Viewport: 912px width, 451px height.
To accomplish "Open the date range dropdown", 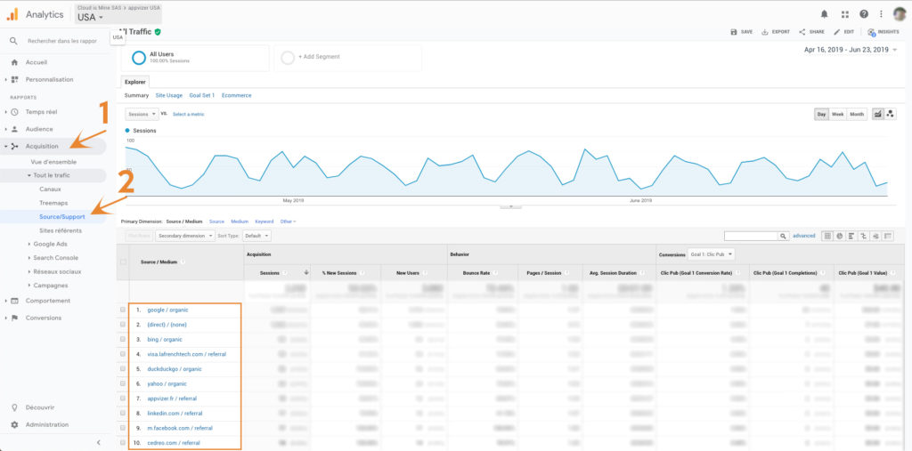I will coord(851,50).
